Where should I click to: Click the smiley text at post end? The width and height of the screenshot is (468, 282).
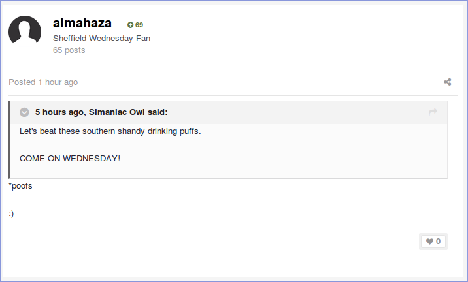11,213
